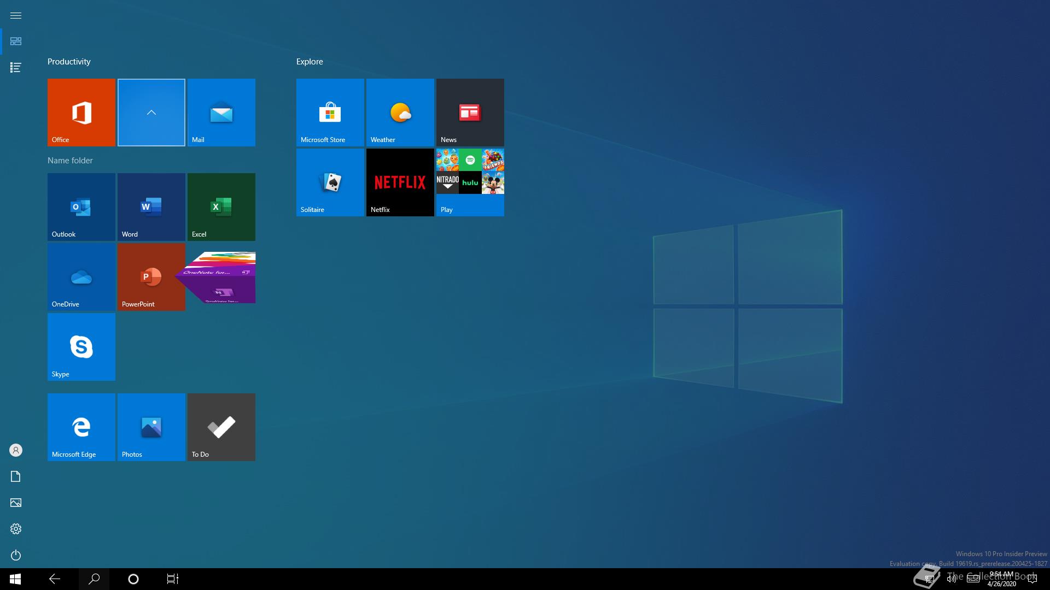
Task: Open the Word tile
Action: pyautogui.click(x=151, y=206)
